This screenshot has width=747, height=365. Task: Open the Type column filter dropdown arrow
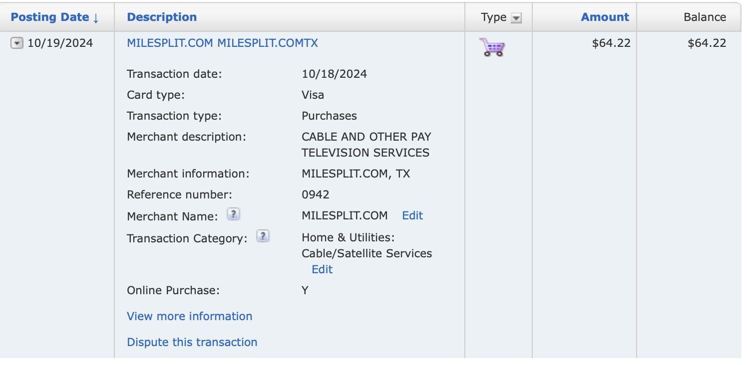pos(516,18)
